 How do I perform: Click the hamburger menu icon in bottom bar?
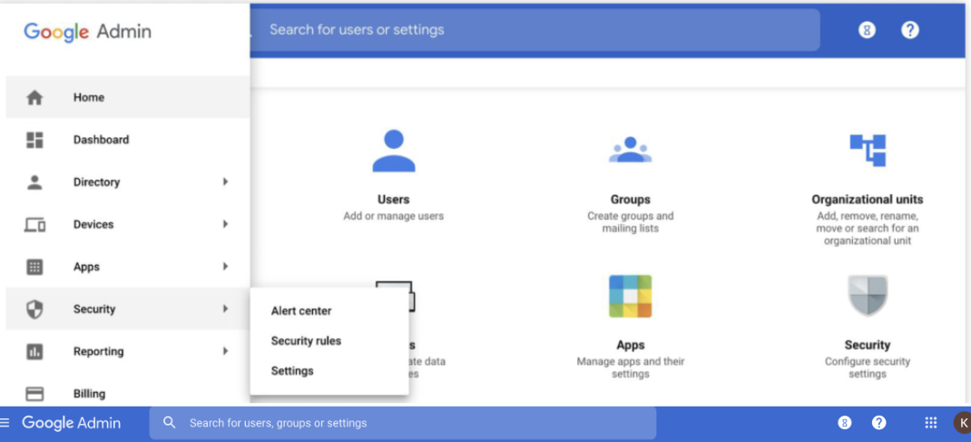point(5,423)
